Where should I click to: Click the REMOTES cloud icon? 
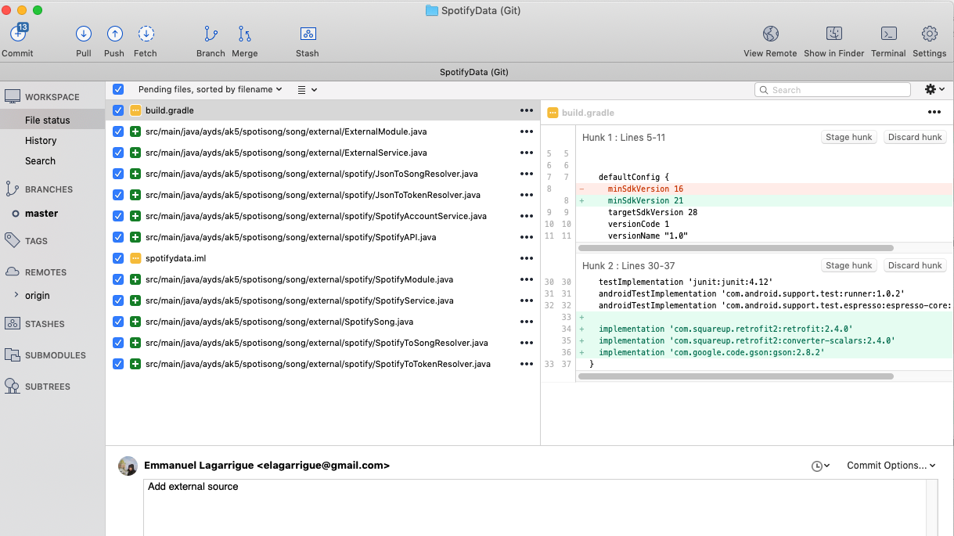tap(12, 272)
